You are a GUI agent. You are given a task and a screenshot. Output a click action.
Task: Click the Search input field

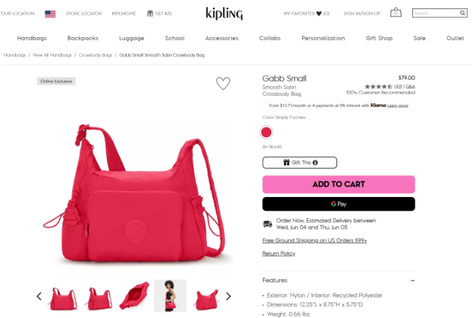tap(435, 13)
